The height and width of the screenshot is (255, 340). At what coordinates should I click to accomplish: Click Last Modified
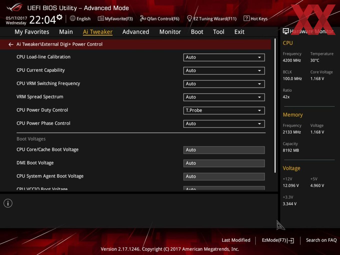(236, 240)
